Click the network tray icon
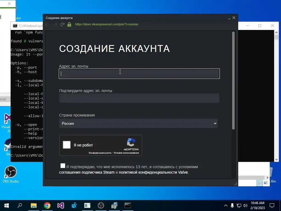 (x=239, y=206)
